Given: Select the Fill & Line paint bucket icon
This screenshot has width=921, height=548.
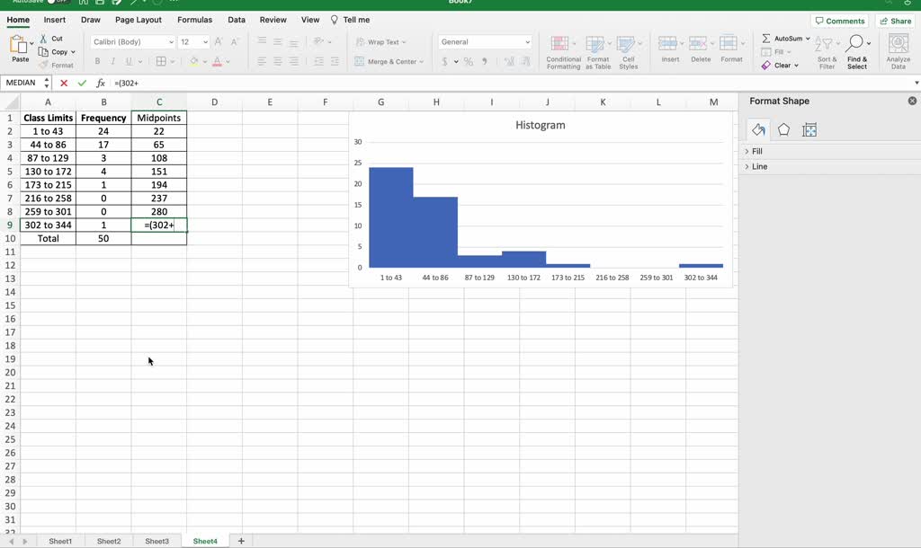Looking at the screenshot, I should [758, 129].
